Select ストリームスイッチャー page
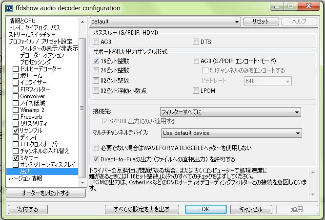This screenshot has width=325, height=220. (x=32, y=35)
